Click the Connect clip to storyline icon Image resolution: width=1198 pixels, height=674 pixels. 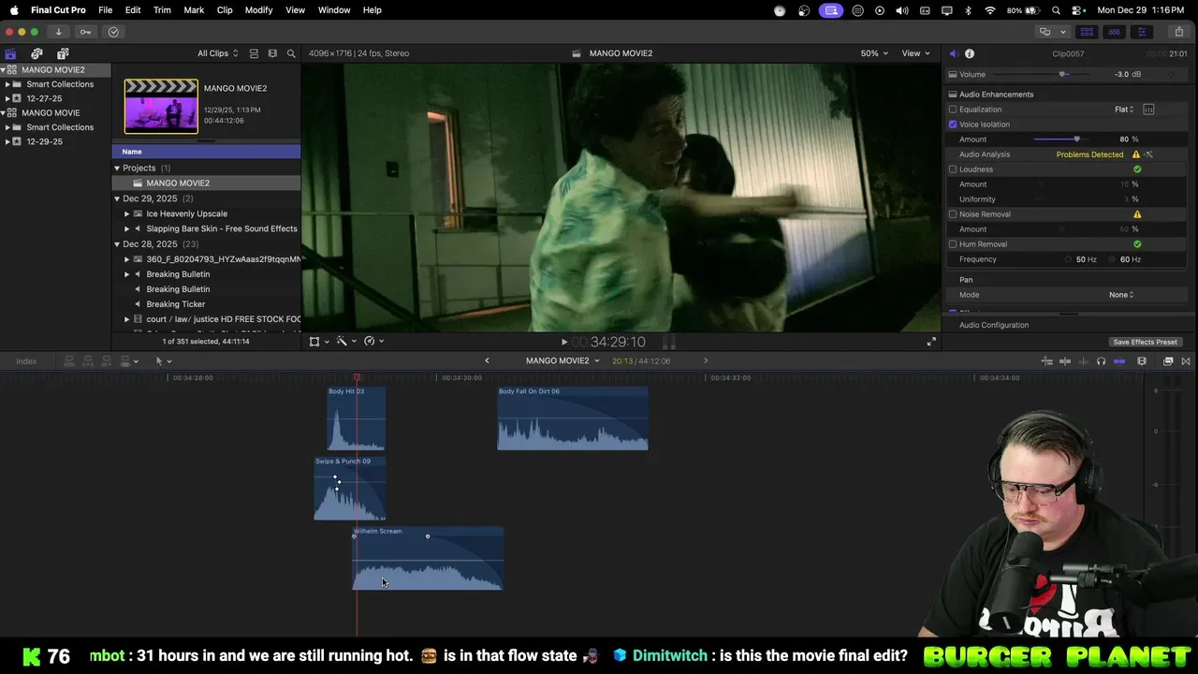click(69, 361)
